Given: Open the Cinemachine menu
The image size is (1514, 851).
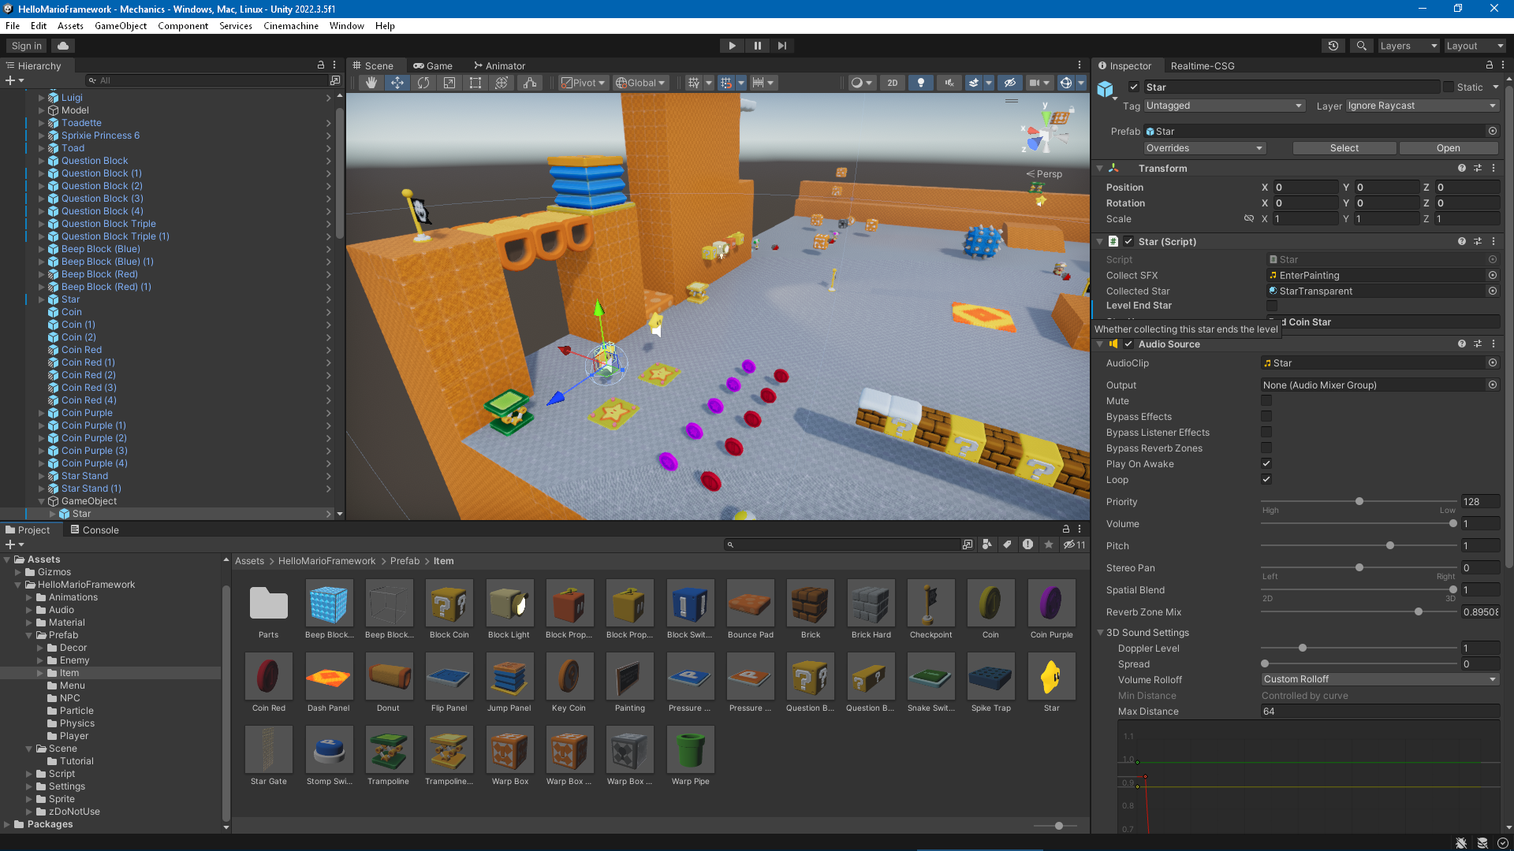Looking at the screenshot, I should pos(290,26).
